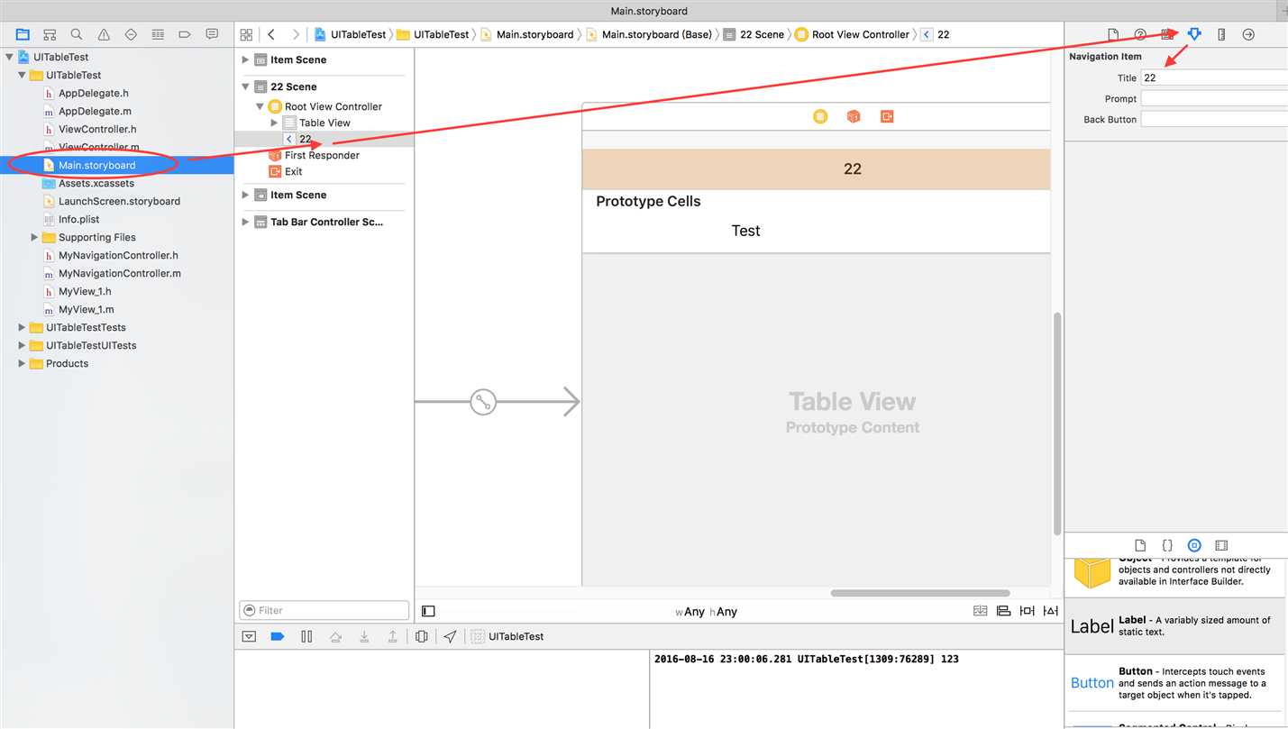Collapse the UITableTest project root
Screen dimensions: 1288x729
click(x=10, y=57)
